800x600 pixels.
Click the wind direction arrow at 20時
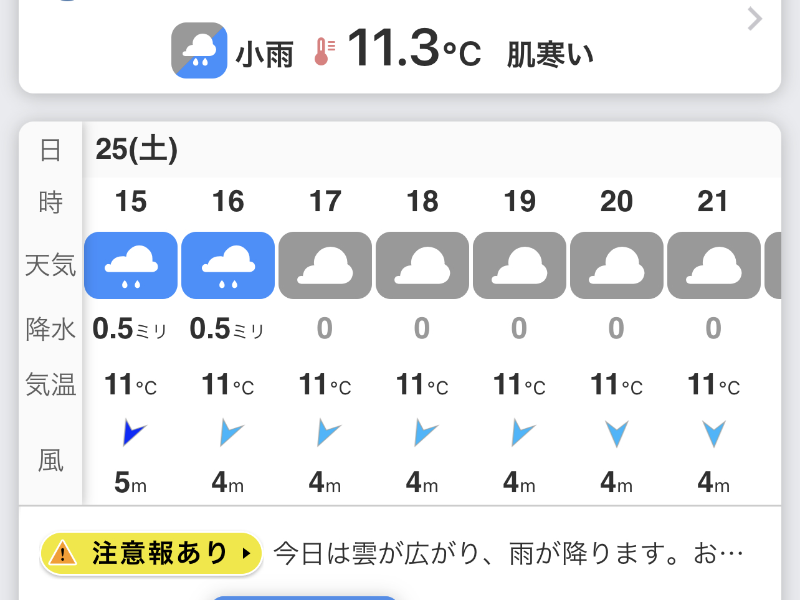tap(617, 433)
